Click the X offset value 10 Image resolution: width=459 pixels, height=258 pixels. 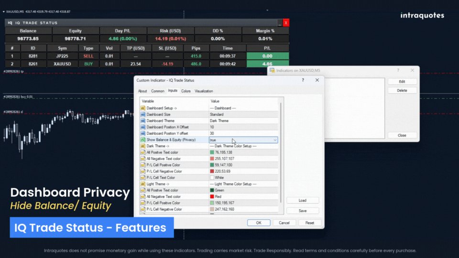tap(243, 127)
